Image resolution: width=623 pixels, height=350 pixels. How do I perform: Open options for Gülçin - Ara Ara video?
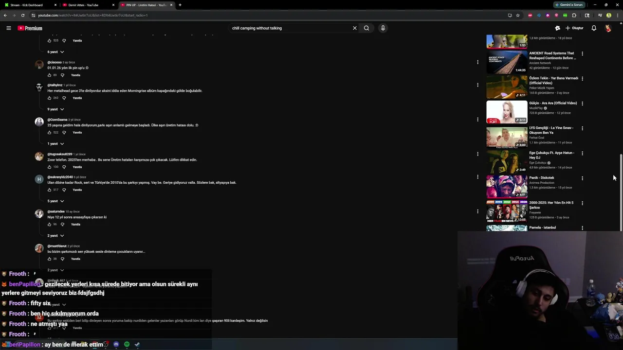tap(582, 103)
